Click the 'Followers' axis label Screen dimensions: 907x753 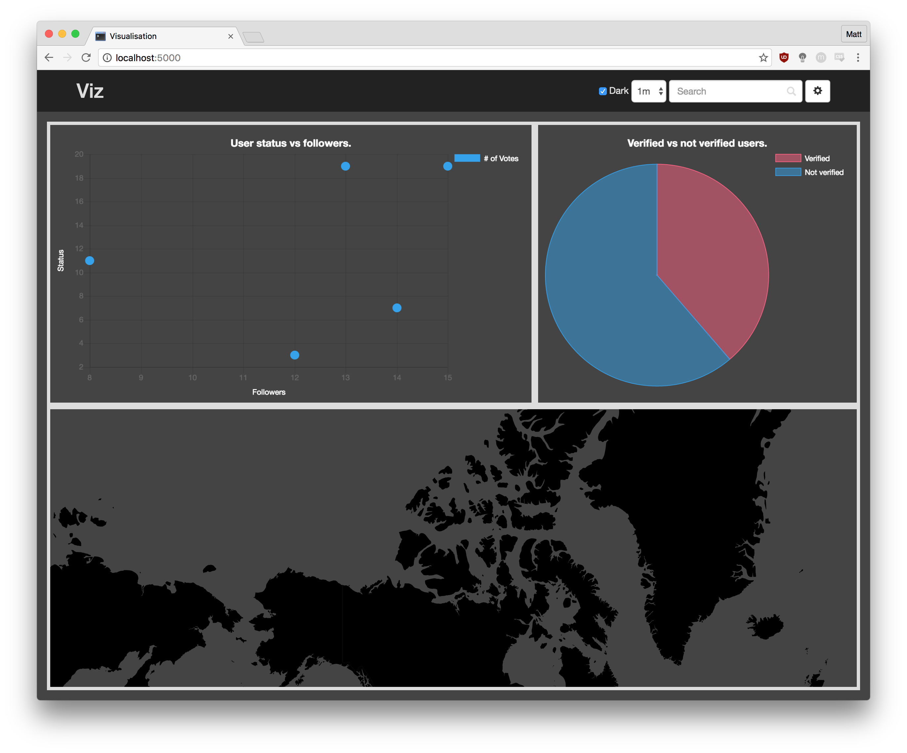pyautogui.click(x=269, y=392)
